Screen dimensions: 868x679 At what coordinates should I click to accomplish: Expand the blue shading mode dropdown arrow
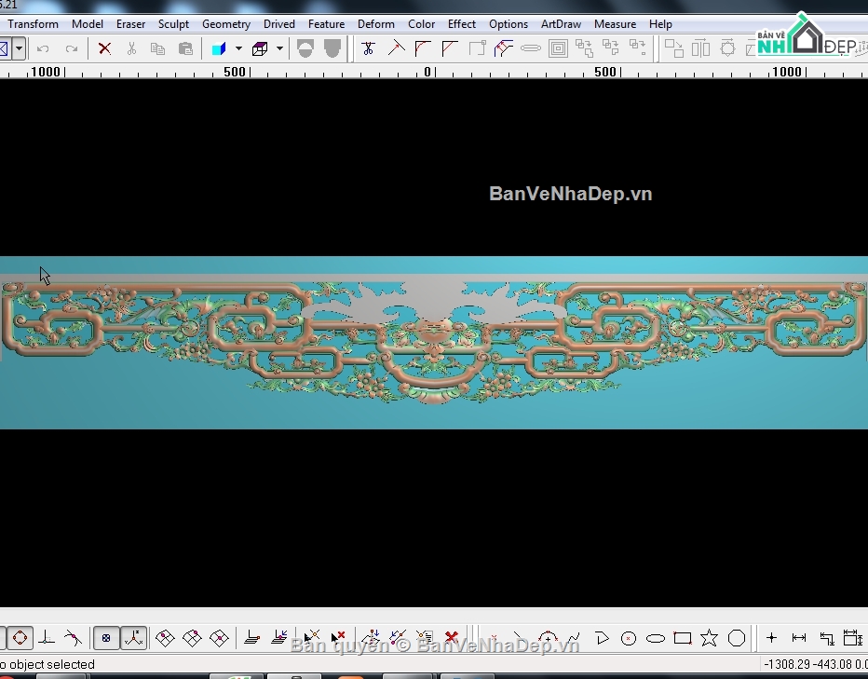point(238,48)
